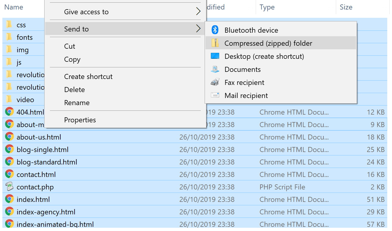Click the Chrome icon beside index.html
The width and height of the screenshot is (392, 231).
10,199
